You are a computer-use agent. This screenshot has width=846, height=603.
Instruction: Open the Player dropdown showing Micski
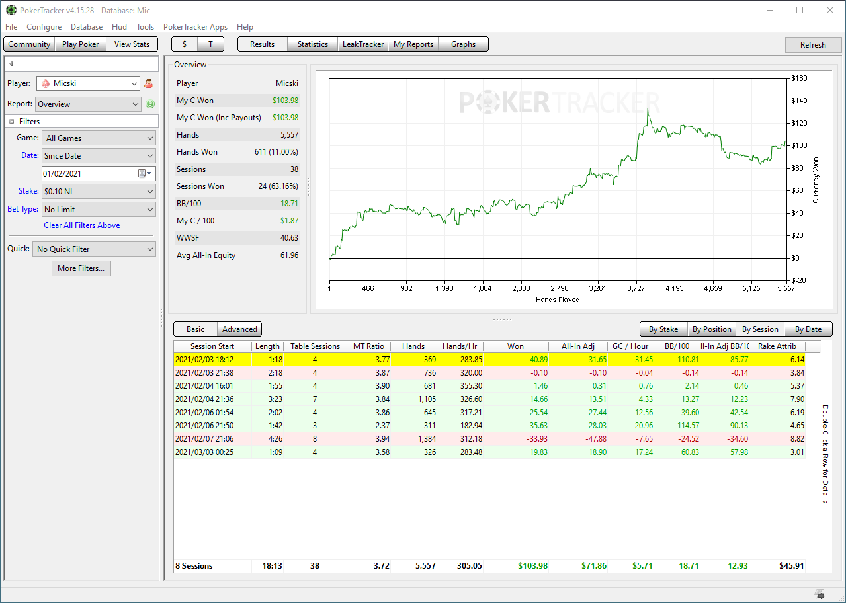[88, 83]
